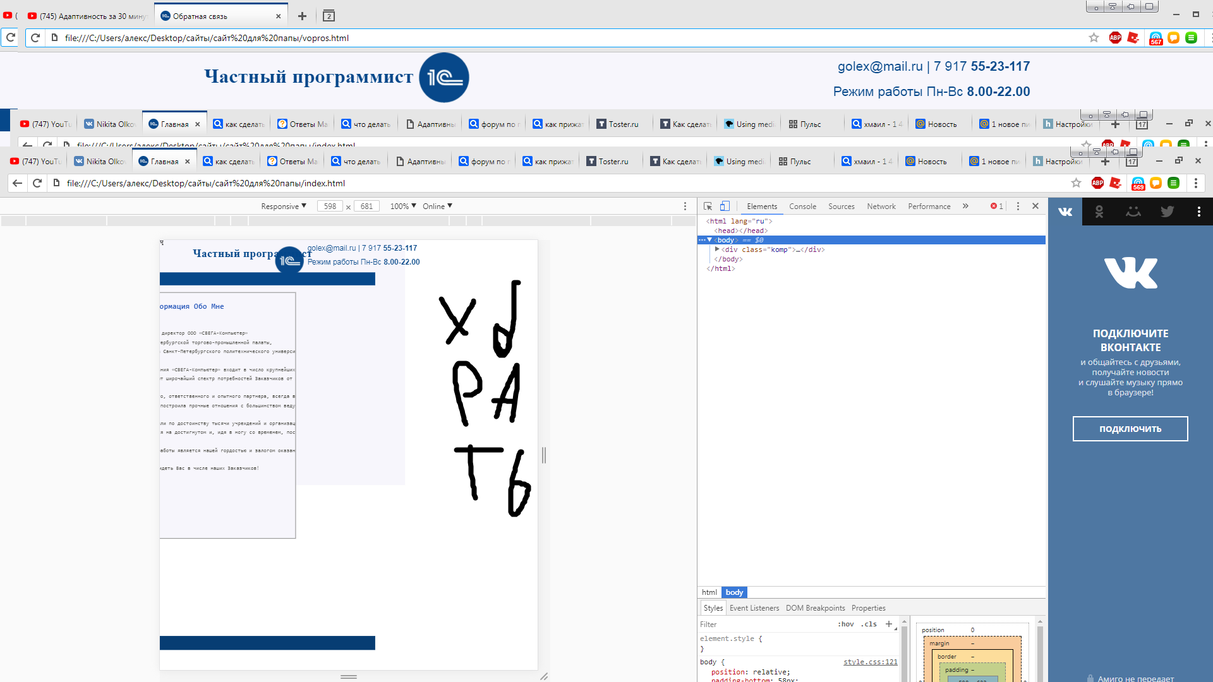The image size is (1213, 682).
Task: Open the style.css:121 source link
Action: [x=870, y=662]
